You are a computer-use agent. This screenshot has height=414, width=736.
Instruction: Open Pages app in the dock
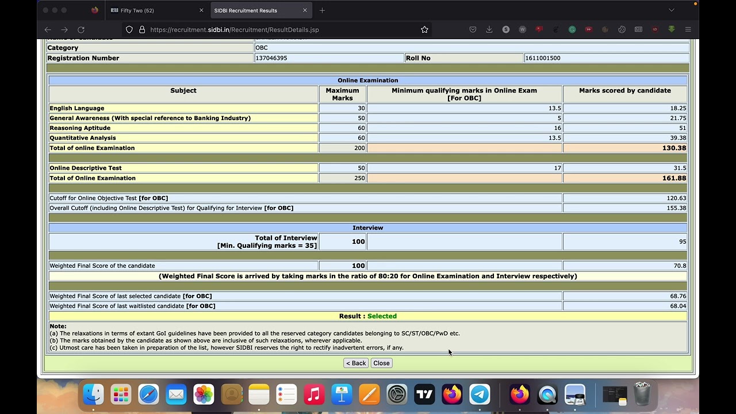tap(369, 394)
